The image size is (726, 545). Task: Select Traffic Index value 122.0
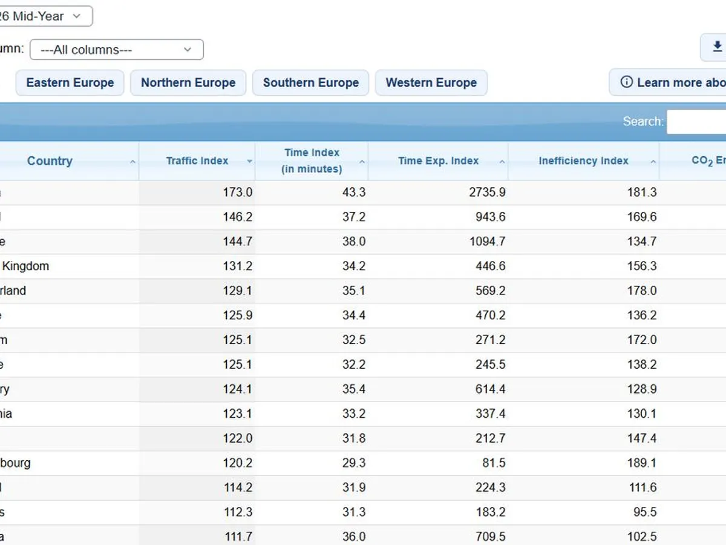click(237, 438)
